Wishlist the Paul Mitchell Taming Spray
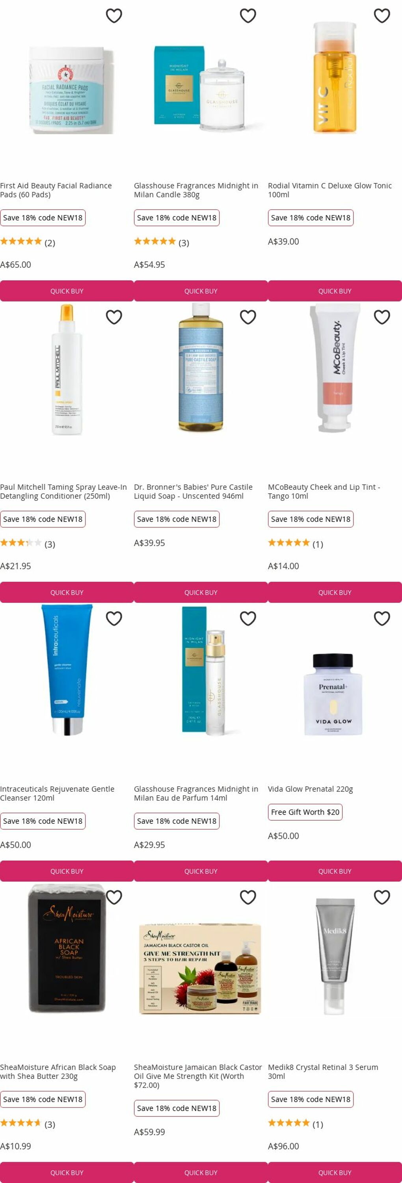The width and height of the screenshot is (402, 1183). [x=114, y=317]
